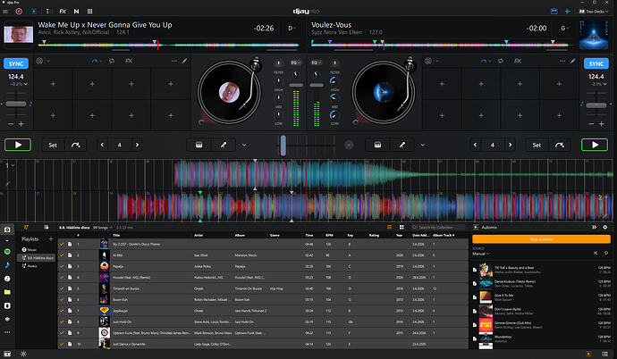The image size is (617, 359).
Task: Click the orange Stop Automix button
Action: [x=541, y=239]
